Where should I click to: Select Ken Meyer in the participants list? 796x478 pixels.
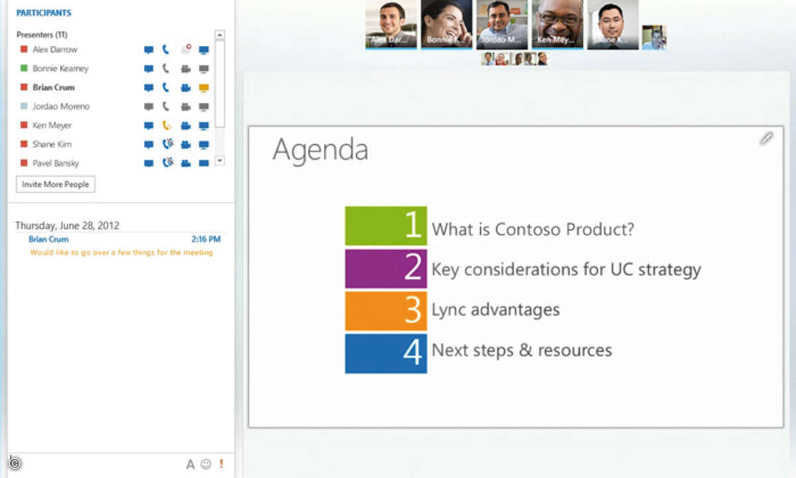(52, 125)
